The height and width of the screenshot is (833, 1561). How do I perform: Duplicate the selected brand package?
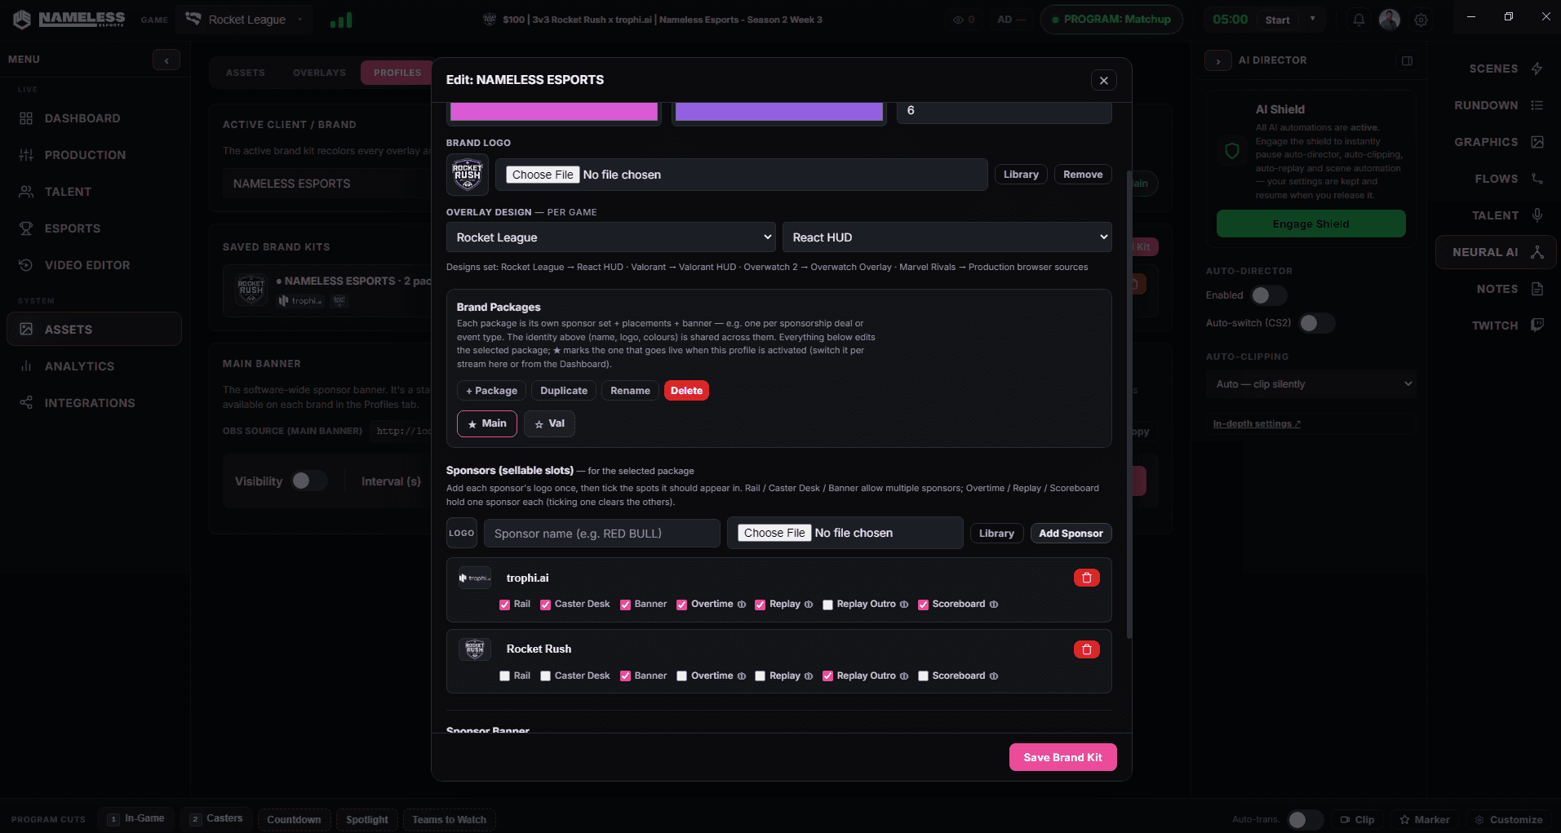pos(564,391)
